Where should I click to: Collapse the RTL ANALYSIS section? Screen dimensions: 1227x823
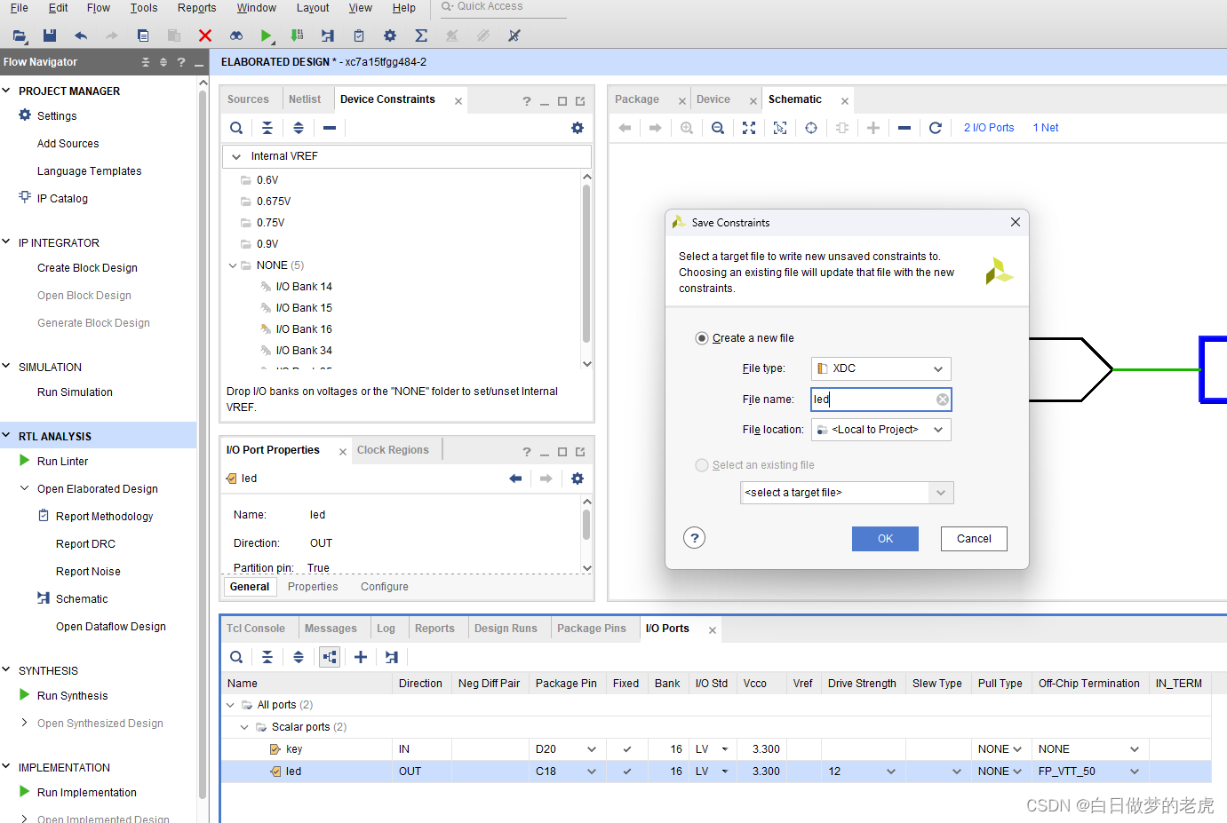click(6, 436)
